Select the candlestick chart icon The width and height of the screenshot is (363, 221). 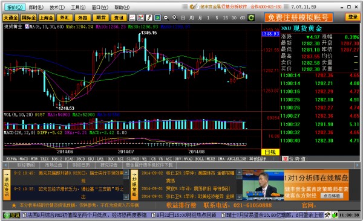(140, 18)
